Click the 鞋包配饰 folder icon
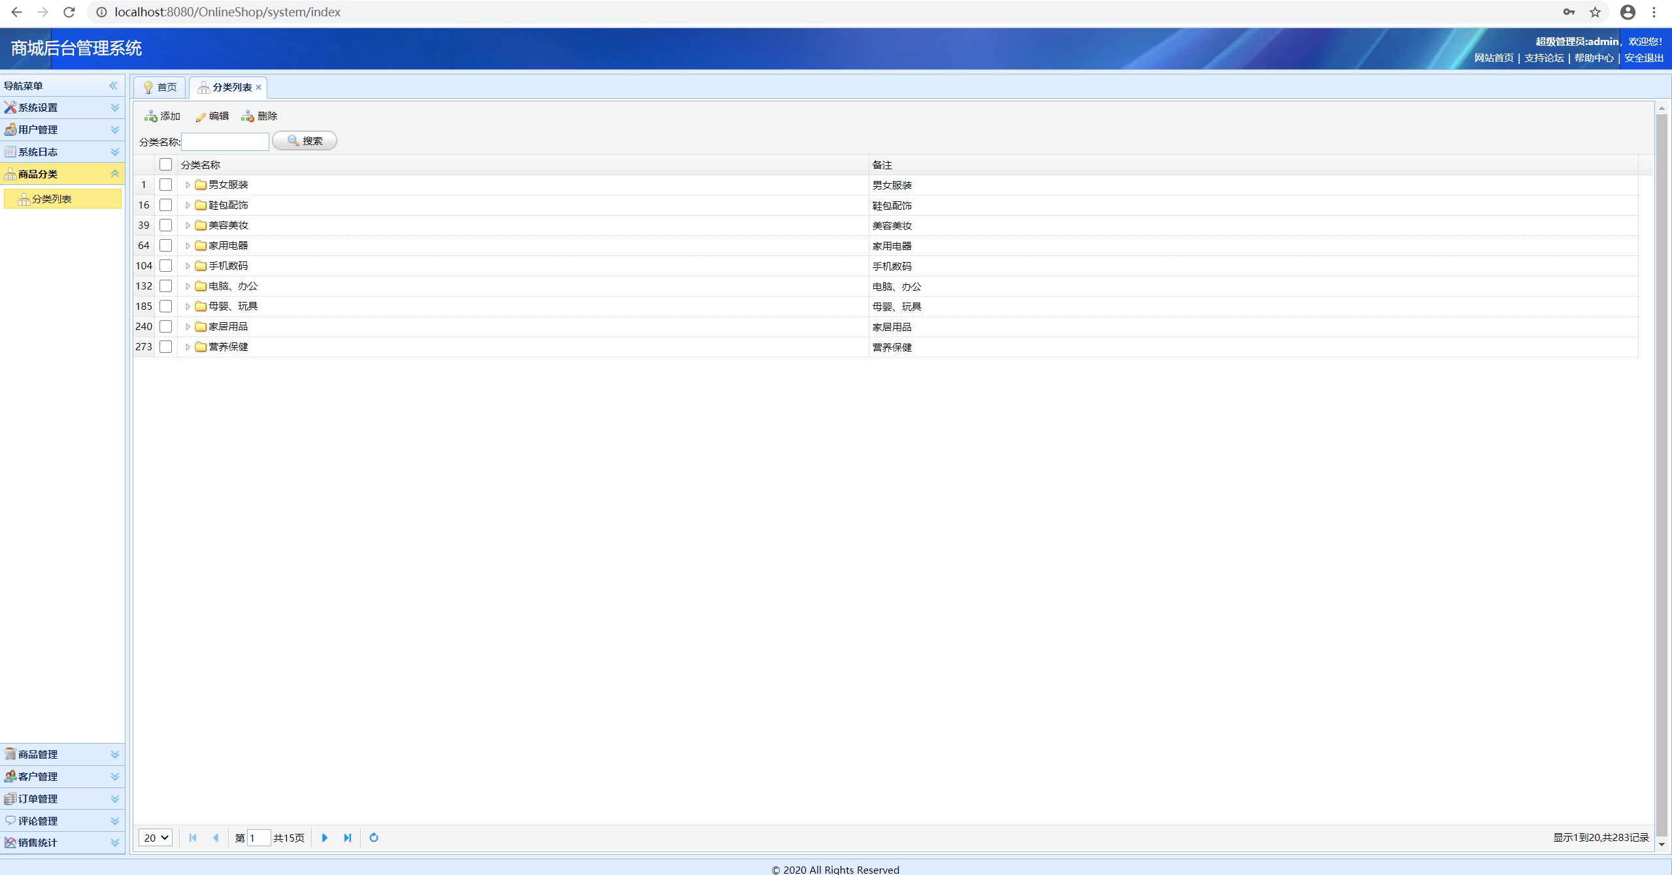 (x=201, y=205)
